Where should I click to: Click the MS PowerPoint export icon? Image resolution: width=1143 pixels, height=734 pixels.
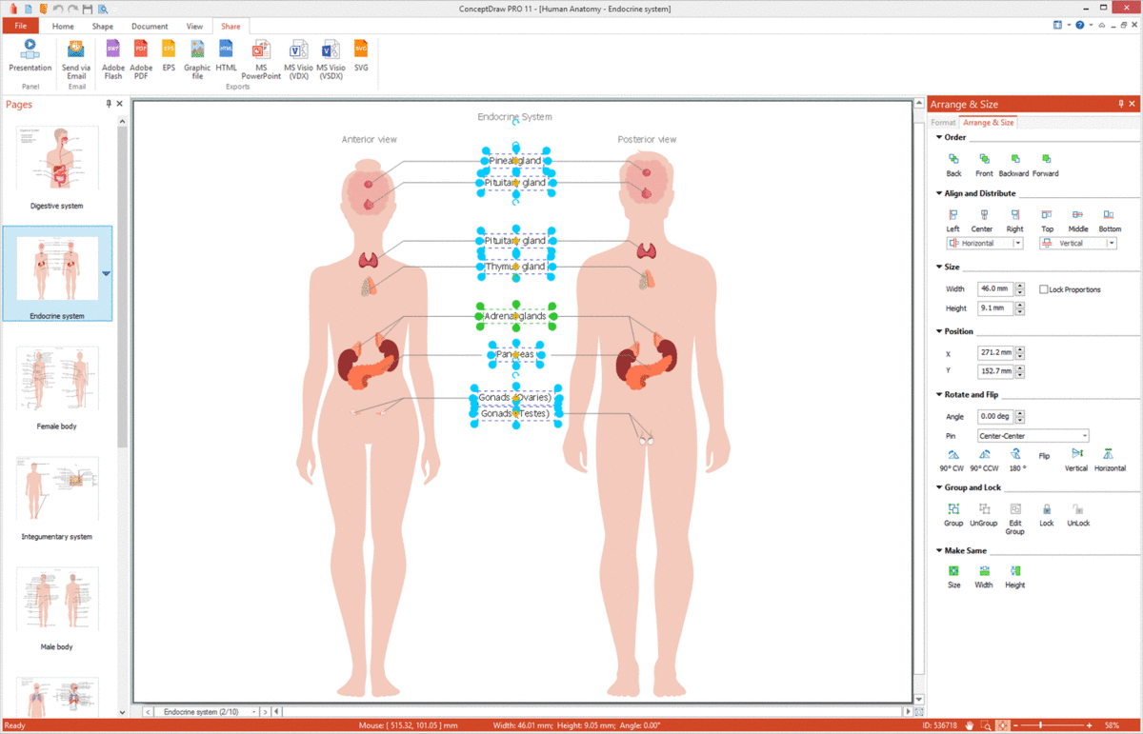coord(261,57)
